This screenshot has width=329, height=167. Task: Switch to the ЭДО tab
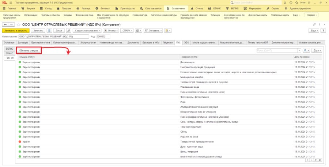click(x=186, y=43)
